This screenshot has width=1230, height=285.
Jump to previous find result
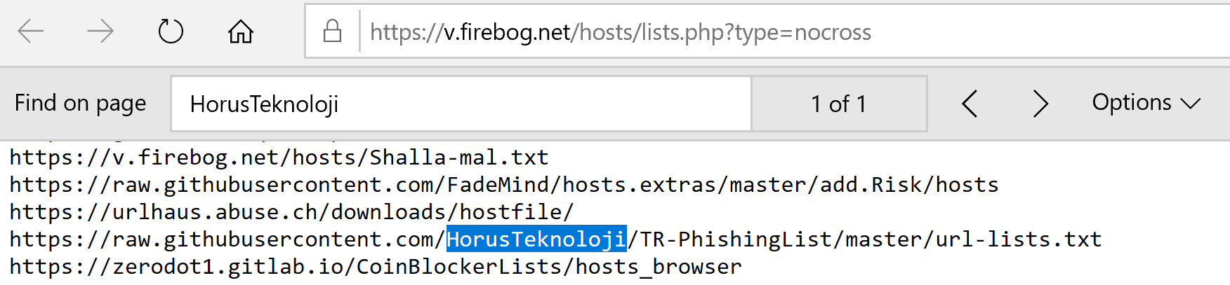(x=970, y=104)
